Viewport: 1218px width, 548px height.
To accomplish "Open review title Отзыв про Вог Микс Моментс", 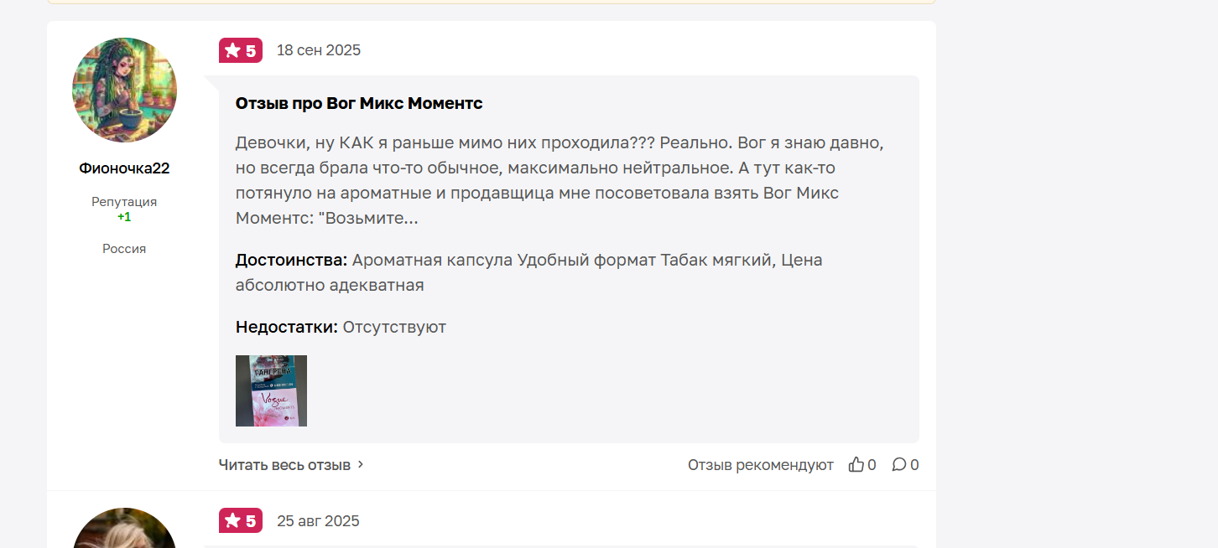I will point(359,103).
